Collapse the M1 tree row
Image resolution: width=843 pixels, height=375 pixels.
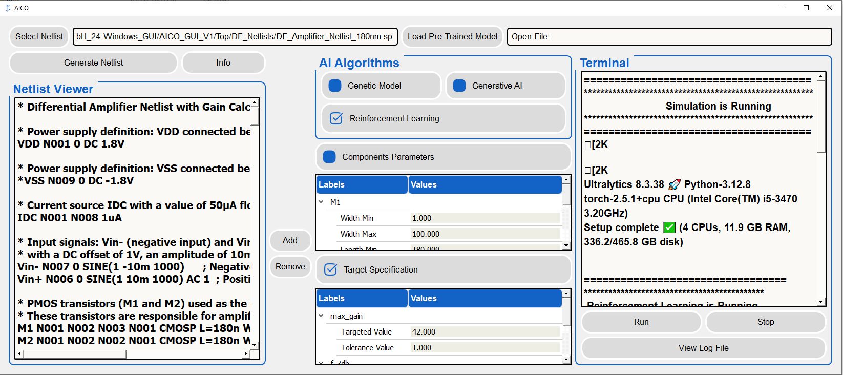pos(321,202)
